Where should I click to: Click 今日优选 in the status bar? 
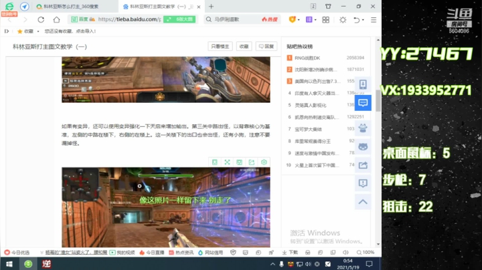[17, 253]
